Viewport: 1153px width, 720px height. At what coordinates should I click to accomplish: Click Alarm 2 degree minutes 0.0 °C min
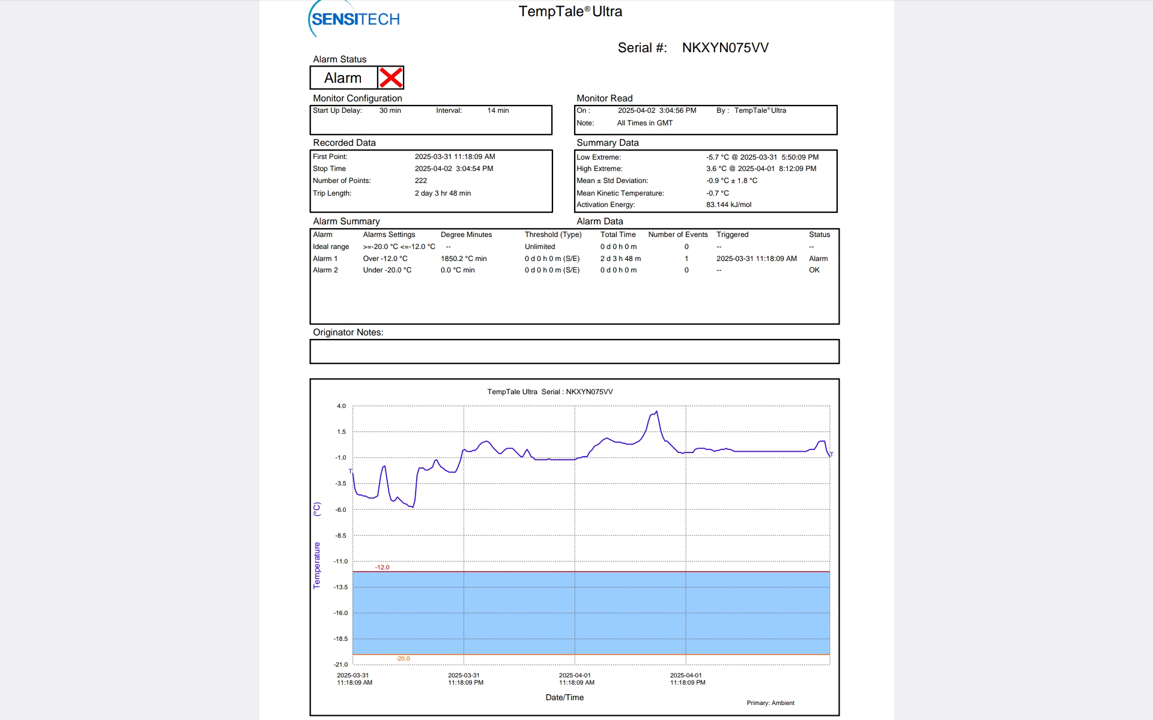click(x=458, y=270)
